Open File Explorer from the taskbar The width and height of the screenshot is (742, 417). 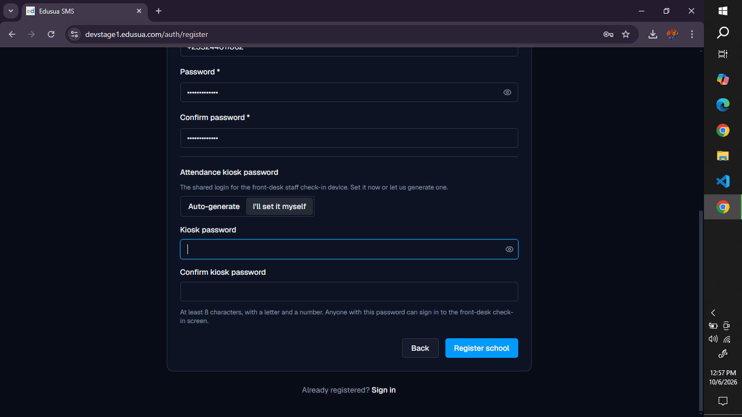click(x=723, y=156)
